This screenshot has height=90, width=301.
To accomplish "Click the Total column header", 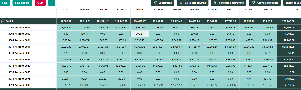I will coord(297,9).
